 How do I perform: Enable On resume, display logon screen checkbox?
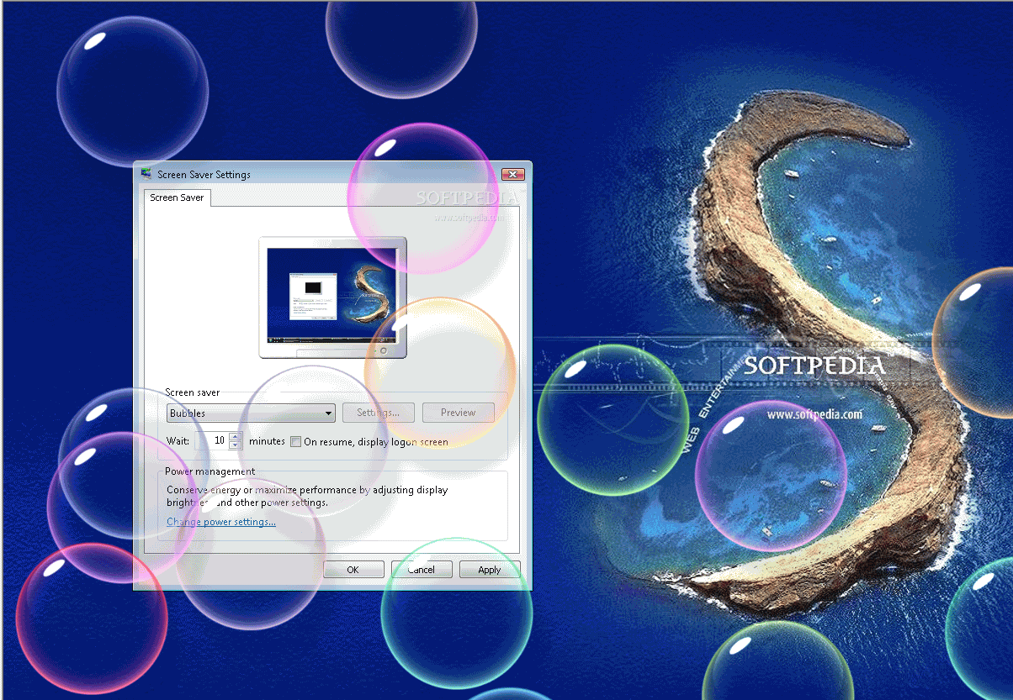point(295,441)
